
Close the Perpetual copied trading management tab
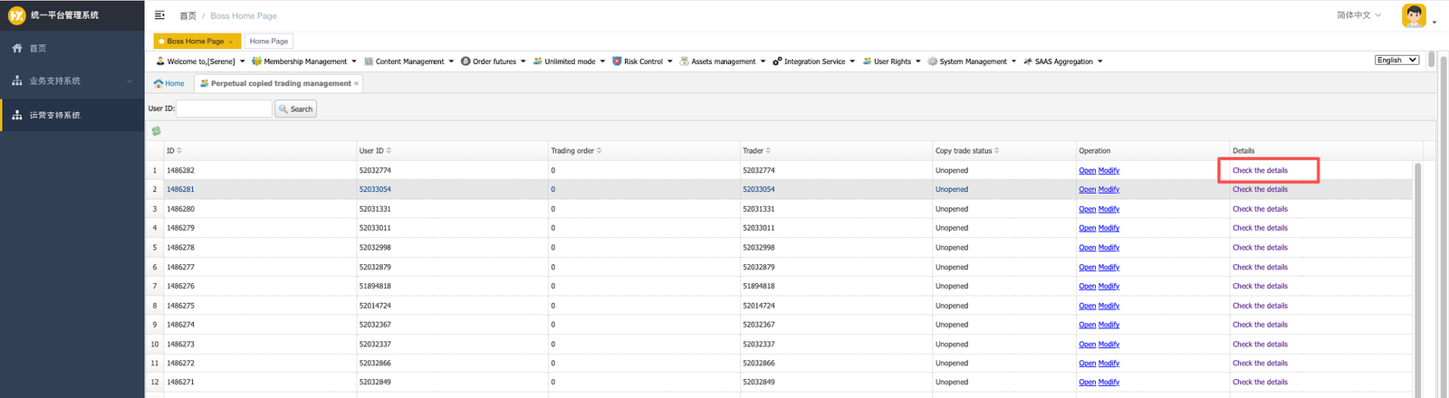pyautogui.click(x=357, y=83)
